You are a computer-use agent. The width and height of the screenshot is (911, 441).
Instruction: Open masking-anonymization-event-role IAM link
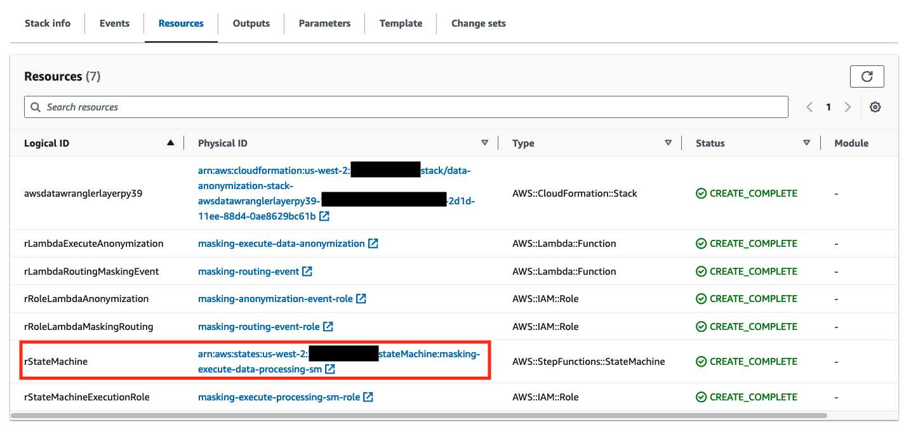pyautogui.click(x=276, y=299)
